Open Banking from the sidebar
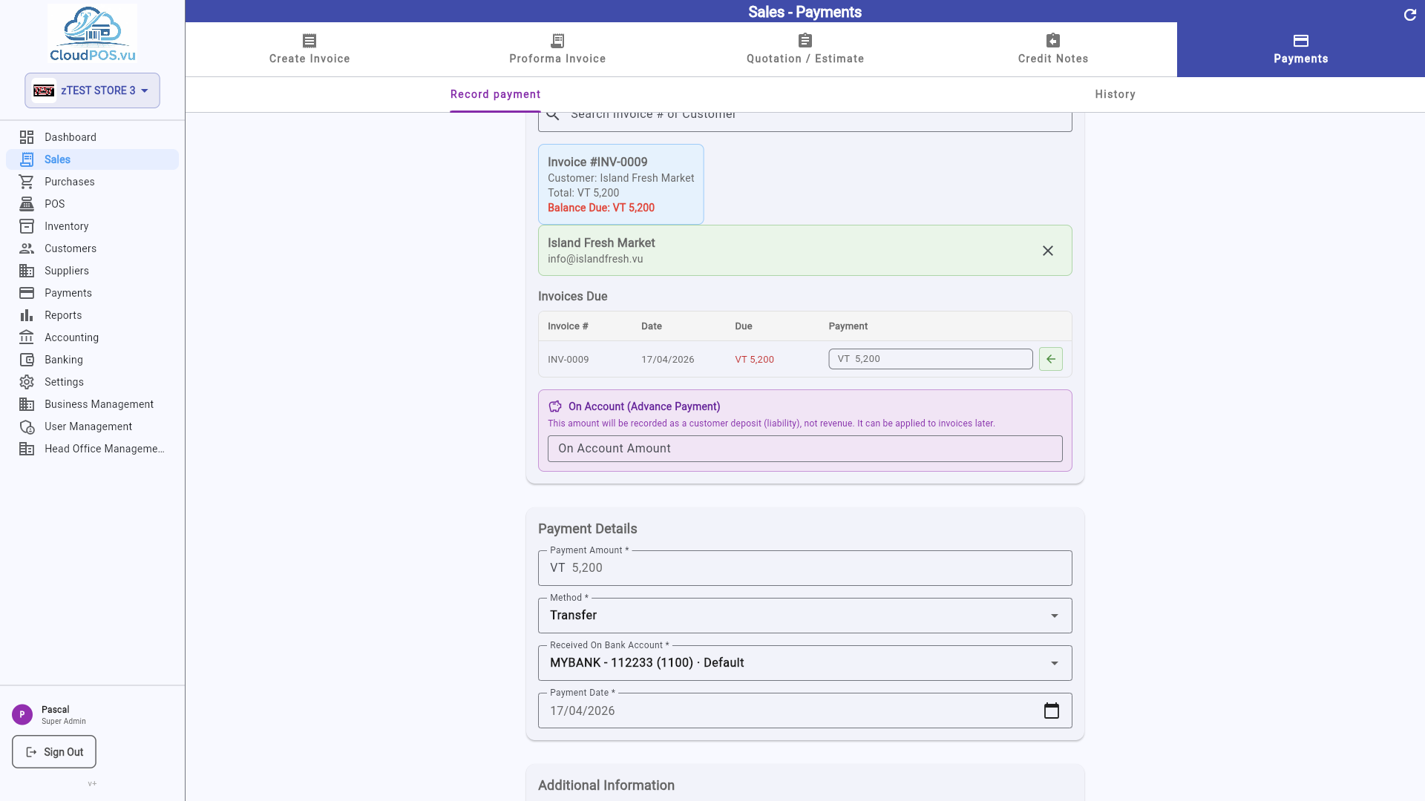 click(92, 360)
